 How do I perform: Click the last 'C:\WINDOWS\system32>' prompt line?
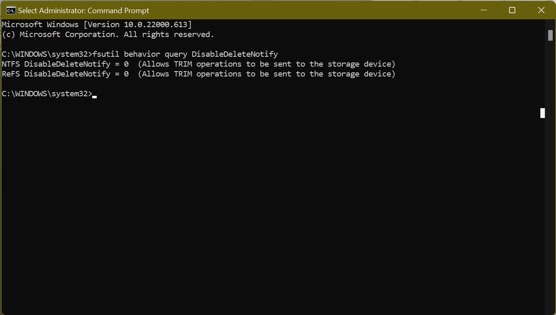[x=47, y=94]
